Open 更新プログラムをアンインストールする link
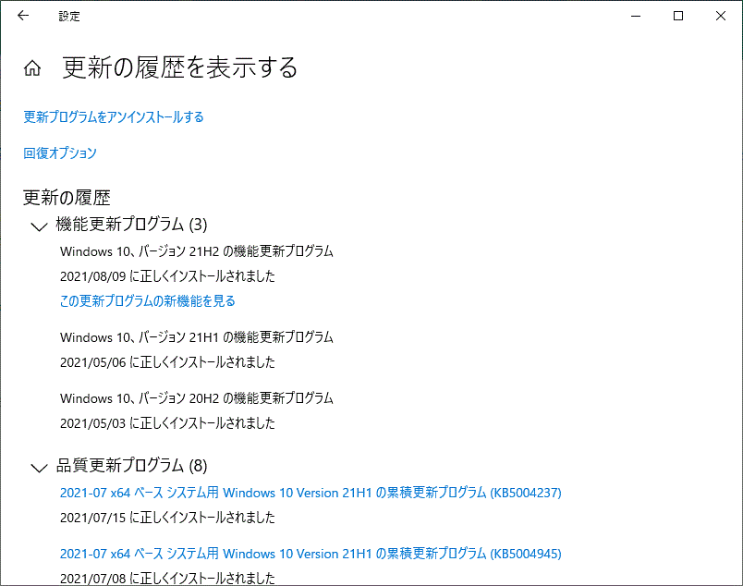This screenshot has width=743, height=586. (x=114, y=117)
